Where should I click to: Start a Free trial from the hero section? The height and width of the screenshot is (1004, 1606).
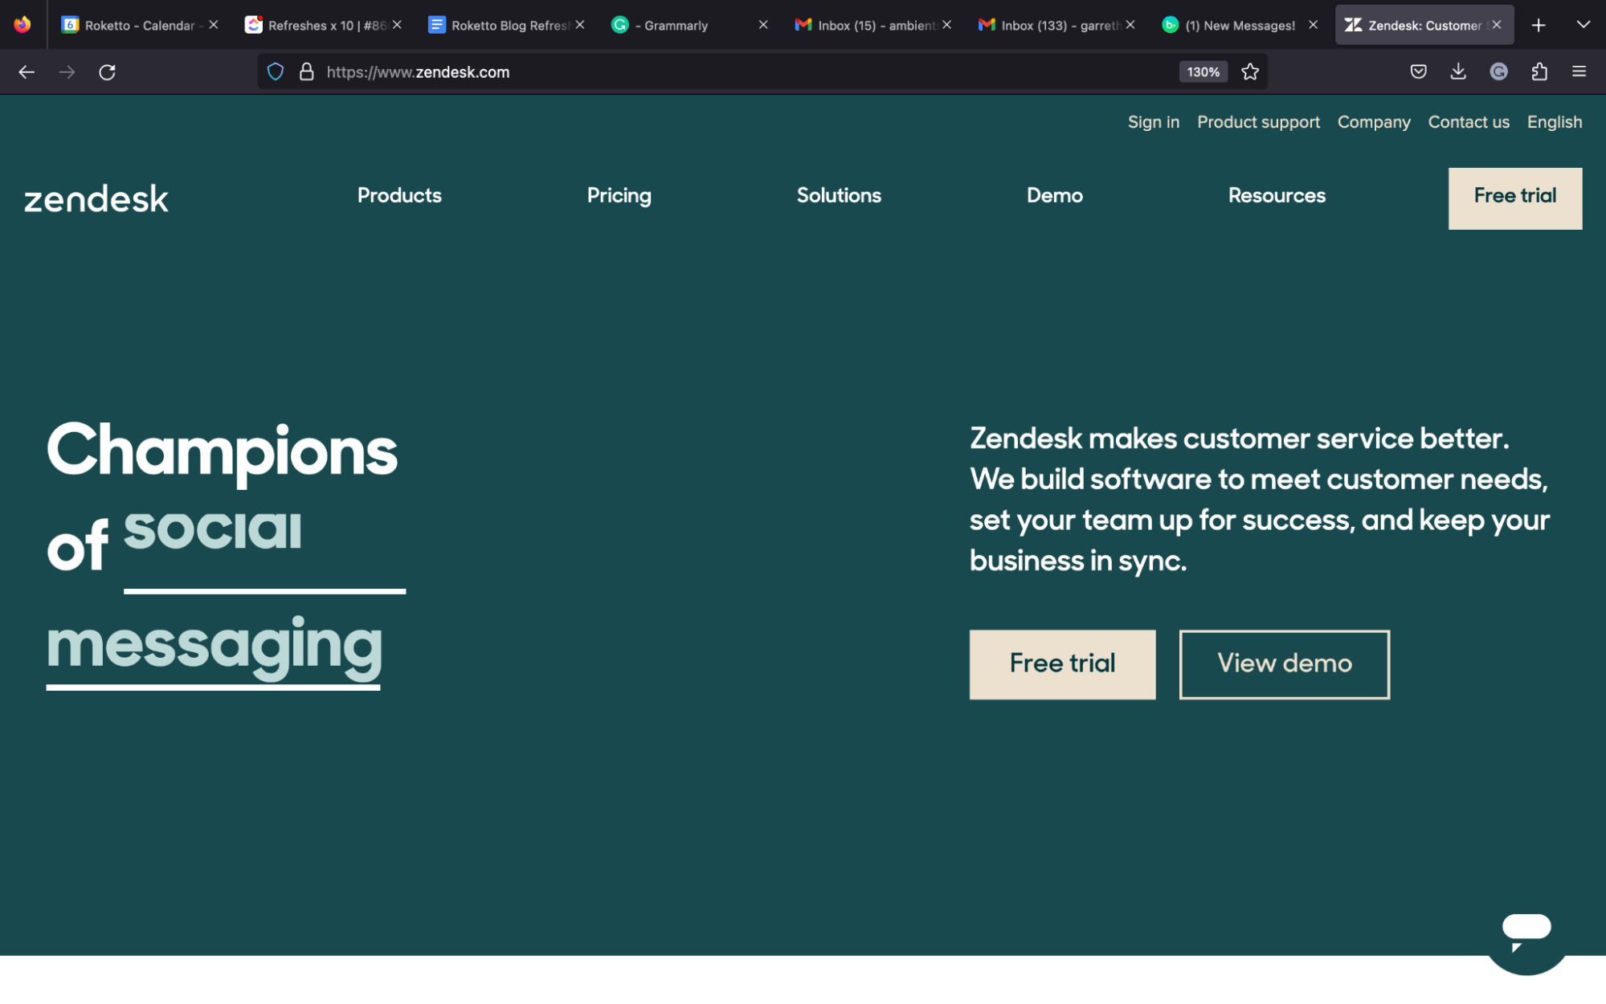point(1061,663)
